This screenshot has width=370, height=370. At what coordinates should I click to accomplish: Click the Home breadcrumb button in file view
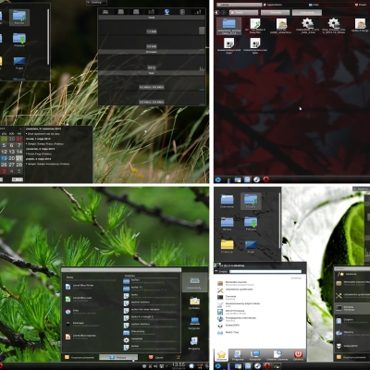[x=243, y=12]
